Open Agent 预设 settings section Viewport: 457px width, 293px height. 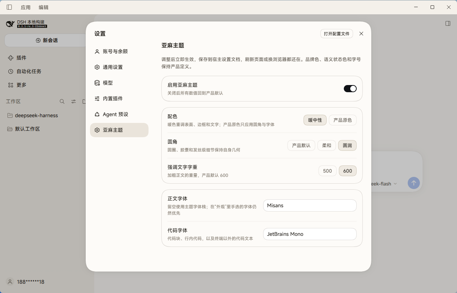(x=119, y=114)
